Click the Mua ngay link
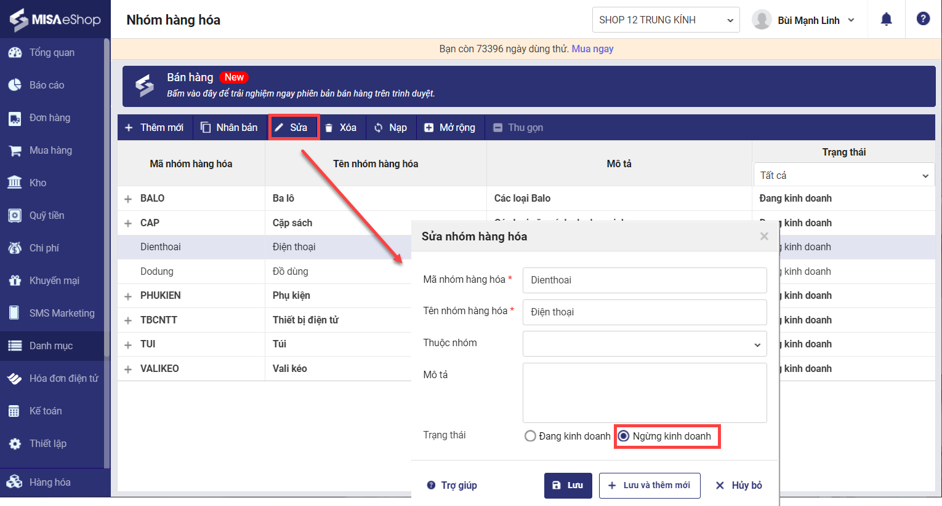The height and width of the screenshot is (506, 942). [592, 49]
